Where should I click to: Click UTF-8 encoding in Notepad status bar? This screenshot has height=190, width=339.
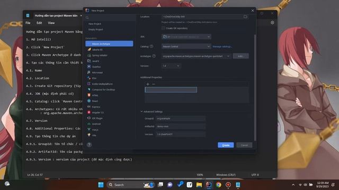coord(255,175)
